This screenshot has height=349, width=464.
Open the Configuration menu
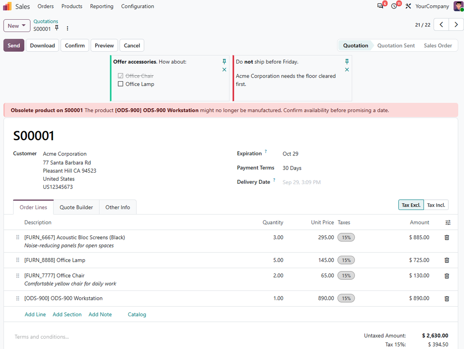click(138, 6)
